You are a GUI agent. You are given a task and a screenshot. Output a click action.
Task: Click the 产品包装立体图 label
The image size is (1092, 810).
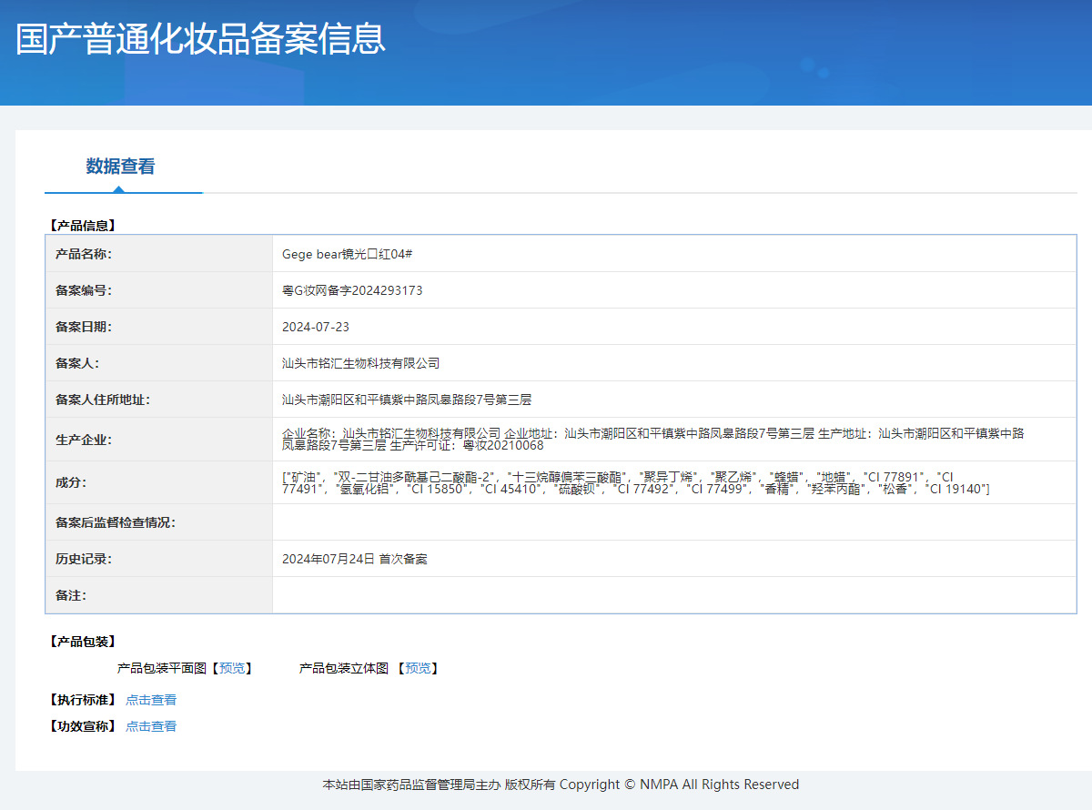pos(344,668)
